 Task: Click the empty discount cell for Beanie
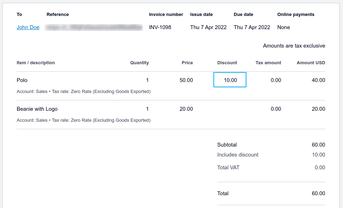tap(230, 109)
